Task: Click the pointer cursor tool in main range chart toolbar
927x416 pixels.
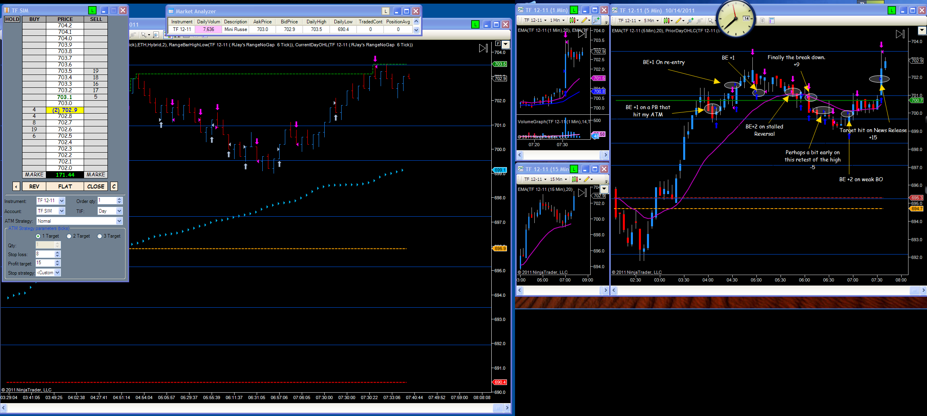Action: pos(144,35)
